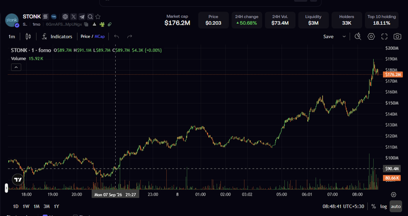The image size is (408, 216).
Task: Click the white triangle icon near address
Action: (x=94, y=24)
